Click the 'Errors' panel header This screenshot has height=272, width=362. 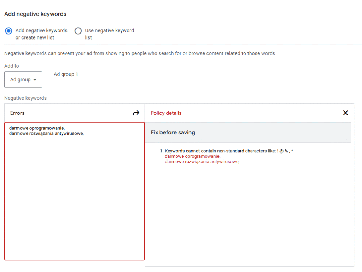point(17,113)
